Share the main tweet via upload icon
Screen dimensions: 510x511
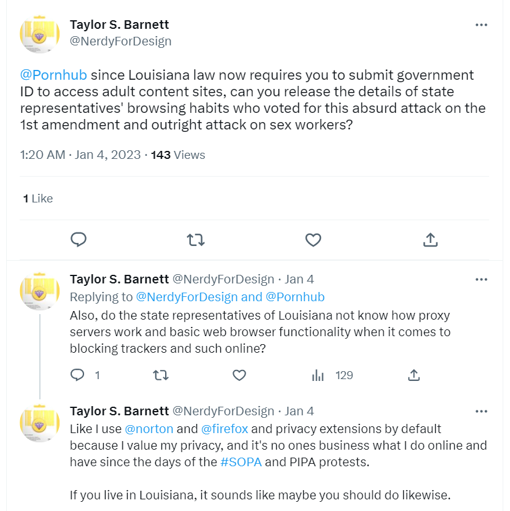pos(430,239)
